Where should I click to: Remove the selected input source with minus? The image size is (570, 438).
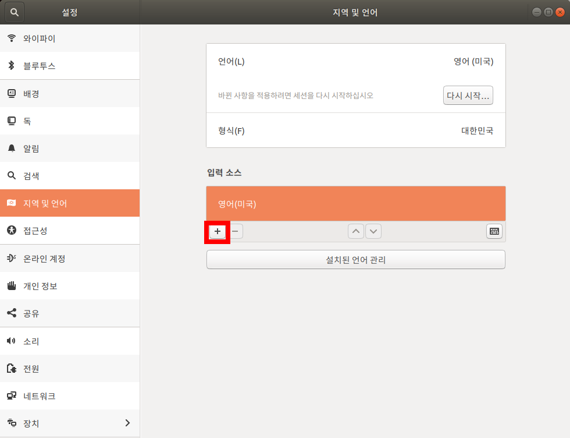coord(235,232)
